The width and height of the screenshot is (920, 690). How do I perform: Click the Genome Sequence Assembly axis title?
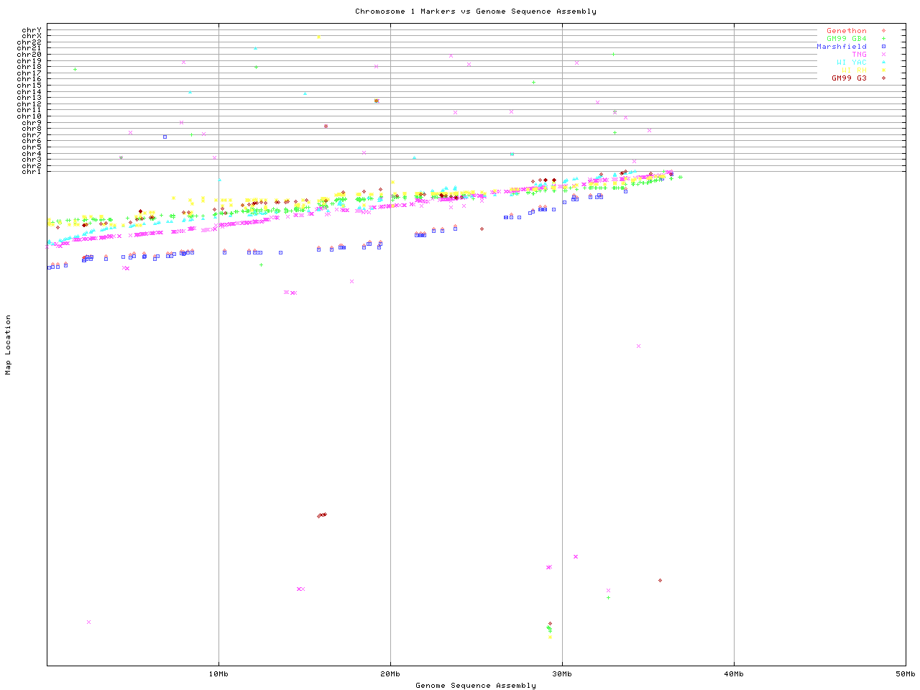(x=475, y=686)
